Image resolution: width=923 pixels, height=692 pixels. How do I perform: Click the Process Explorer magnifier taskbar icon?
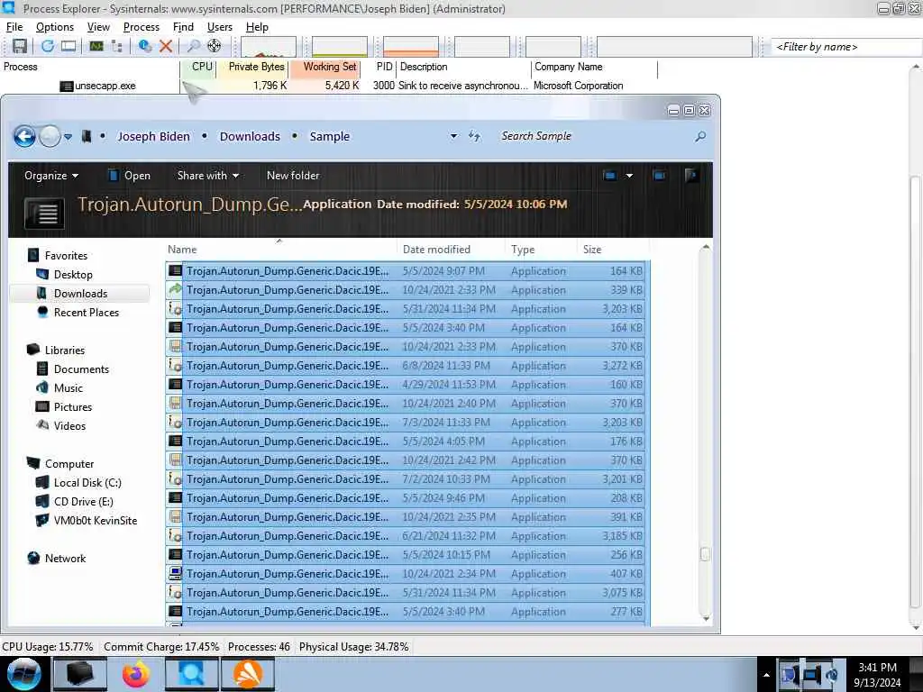(x=192, y=674)
